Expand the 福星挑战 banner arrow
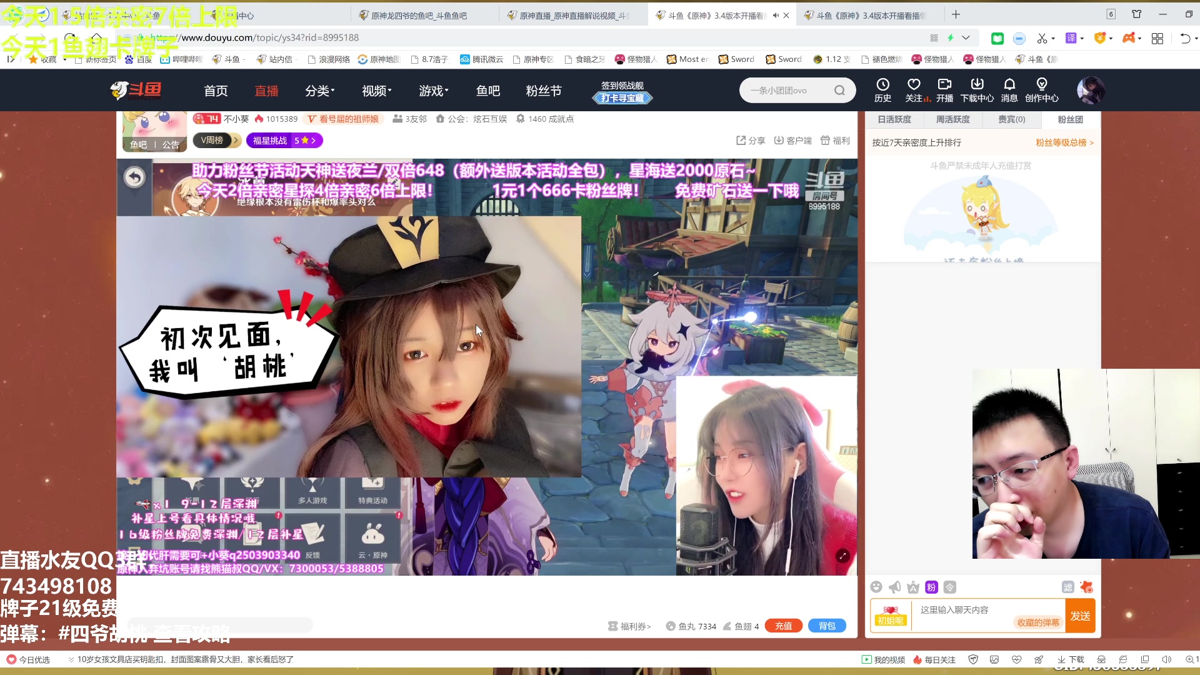The height and width of the screenshot is (675, 1200). pyautogui.click(x=314, y=141)
